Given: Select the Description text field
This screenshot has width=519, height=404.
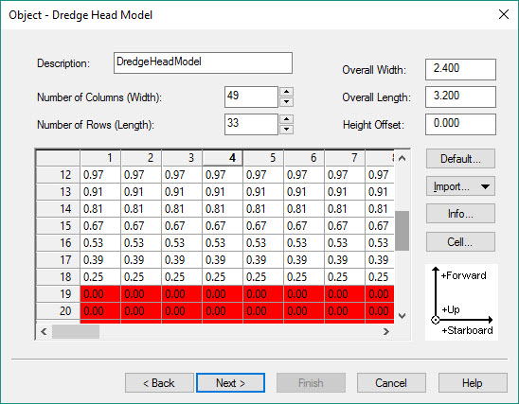Looking at the screenshot, I should coord(203,62).
